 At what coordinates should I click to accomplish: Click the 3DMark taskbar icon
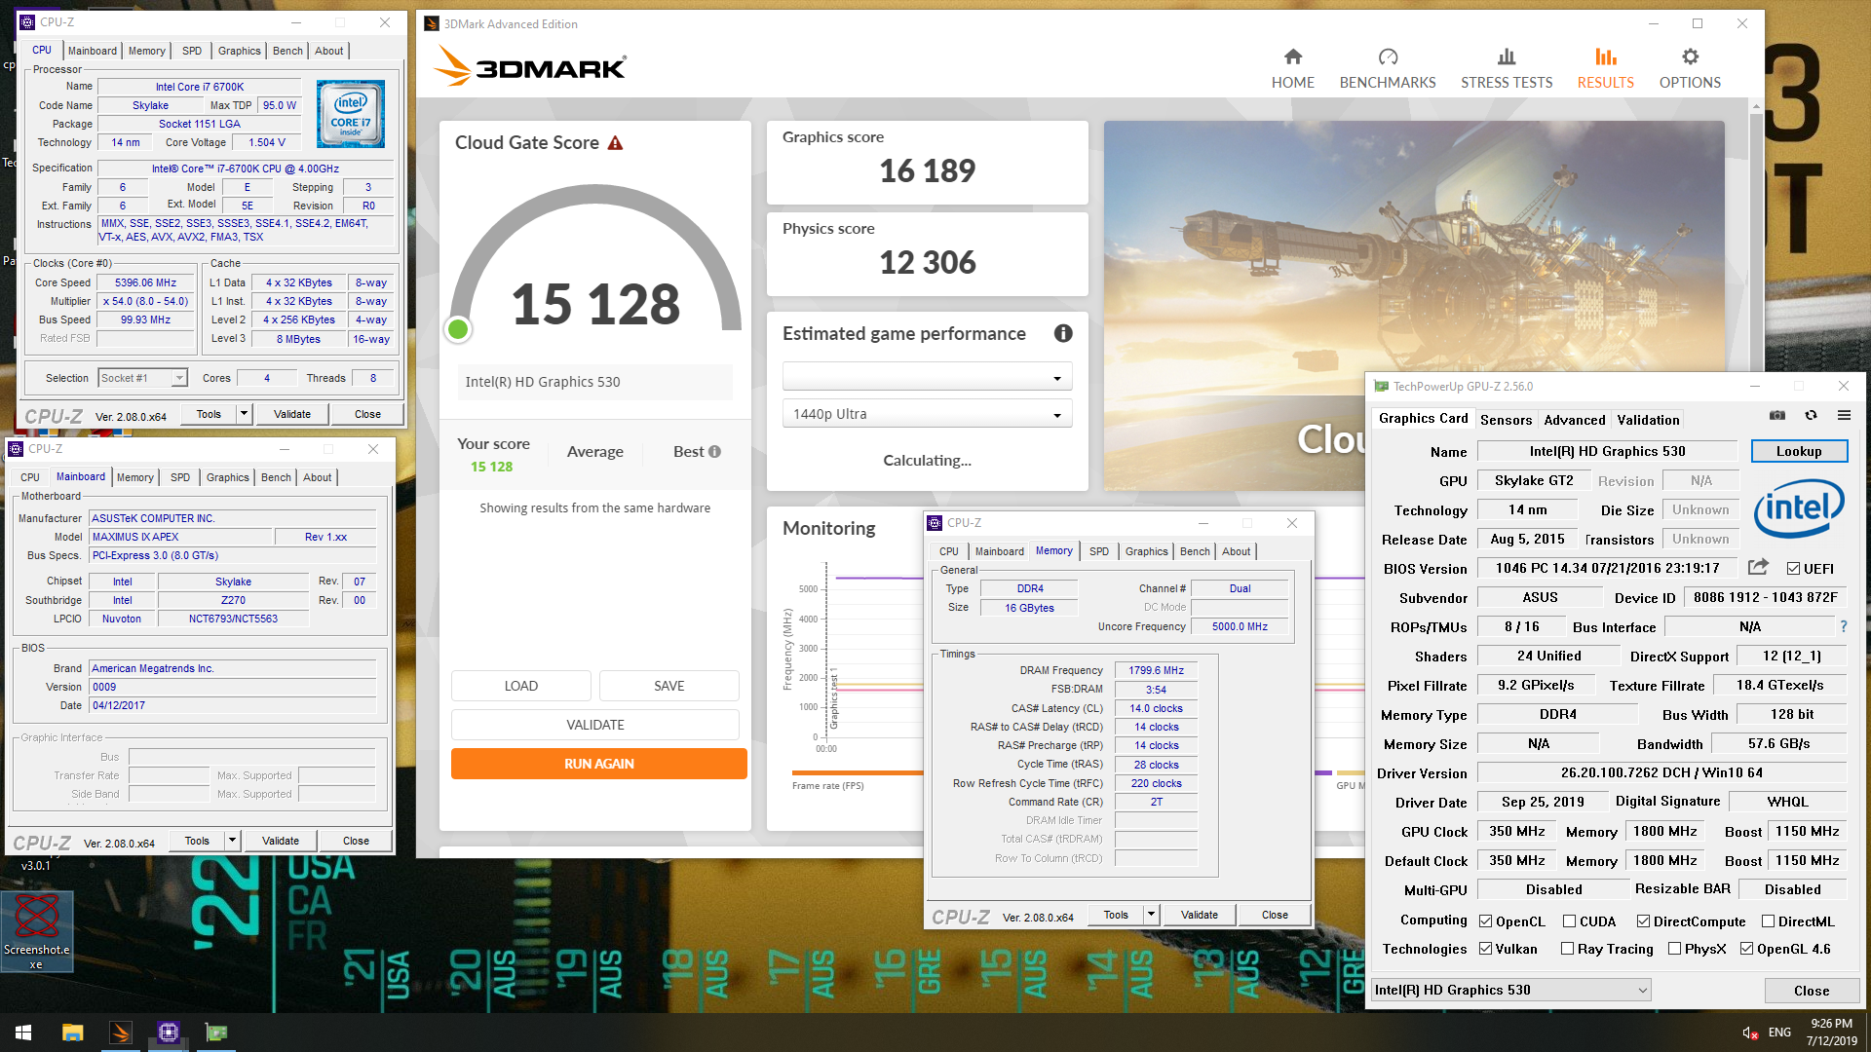tap(120, 1033)
